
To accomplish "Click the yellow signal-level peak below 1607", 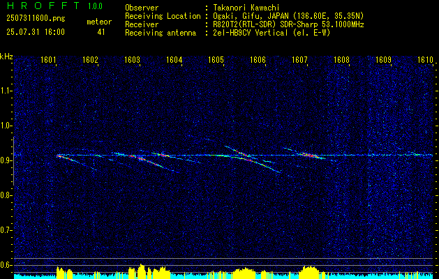I will [309, 272].
